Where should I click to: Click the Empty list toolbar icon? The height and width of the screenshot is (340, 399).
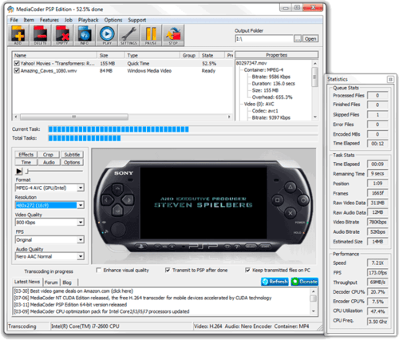coord(62,35)
